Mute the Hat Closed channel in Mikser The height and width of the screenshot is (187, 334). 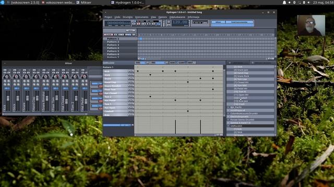point(64,73)
